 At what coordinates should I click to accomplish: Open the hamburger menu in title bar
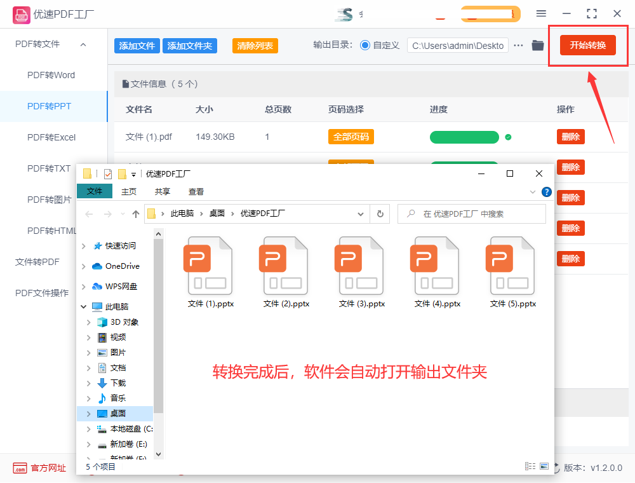click(x=541, y=14)
